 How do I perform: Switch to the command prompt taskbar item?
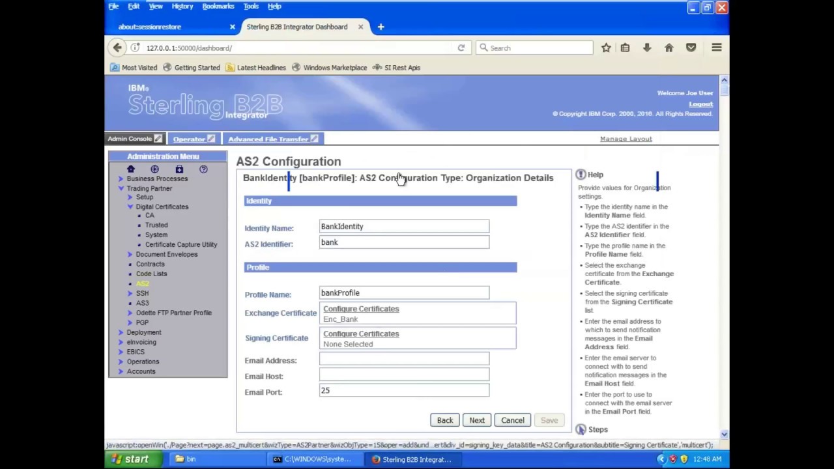tap(315, 459)
